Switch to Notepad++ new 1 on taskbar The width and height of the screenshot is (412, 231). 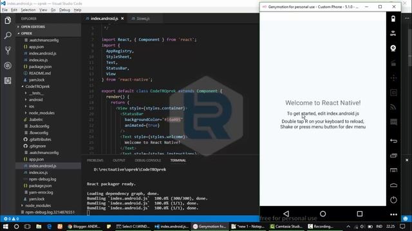[x=248, y=227]
